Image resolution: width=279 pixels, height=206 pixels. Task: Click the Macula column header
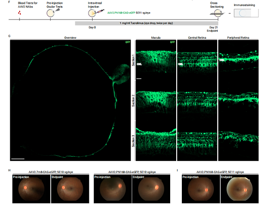pyautogui.click(x=156, y=38)
